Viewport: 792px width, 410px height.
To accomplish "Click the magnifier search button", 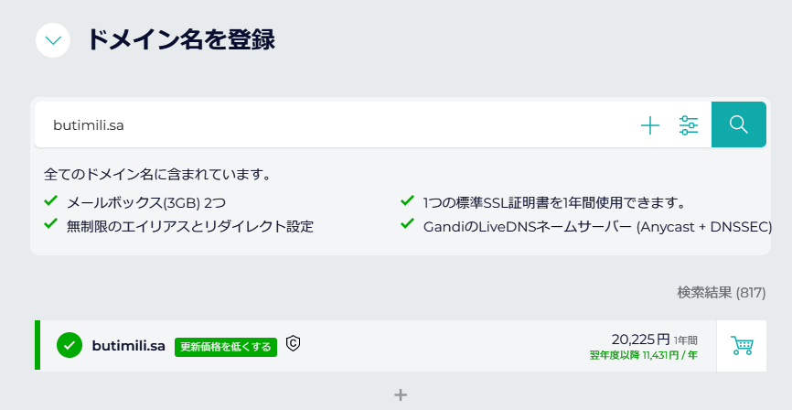I will [x=738, y=124].
